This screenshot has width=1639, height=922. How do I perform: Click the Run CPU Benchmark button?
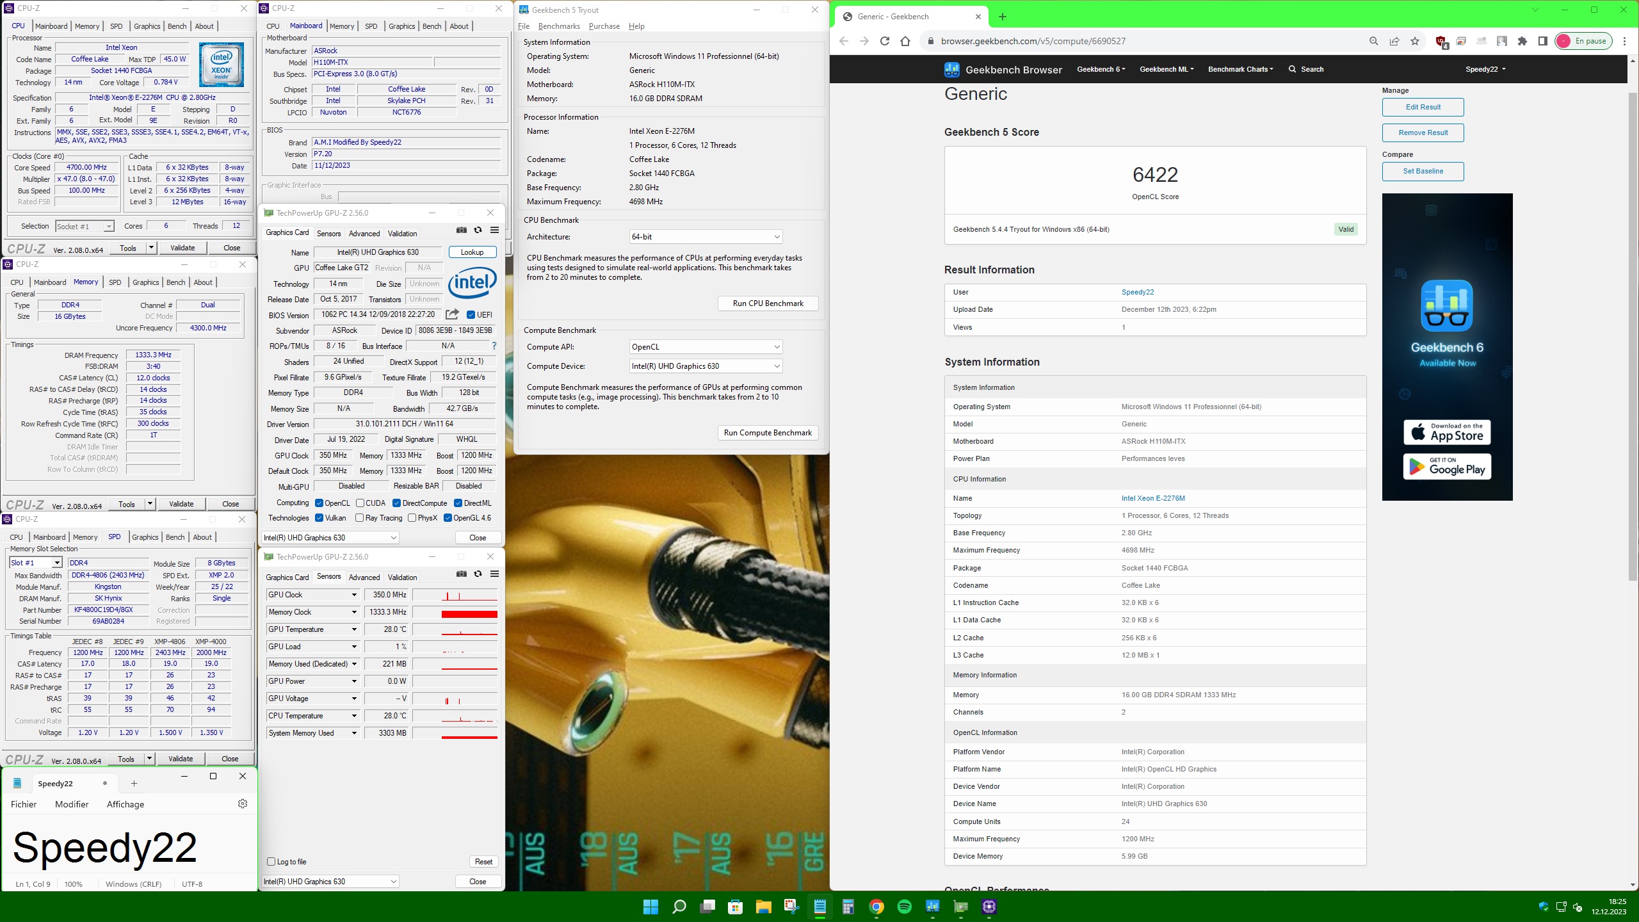768,303
